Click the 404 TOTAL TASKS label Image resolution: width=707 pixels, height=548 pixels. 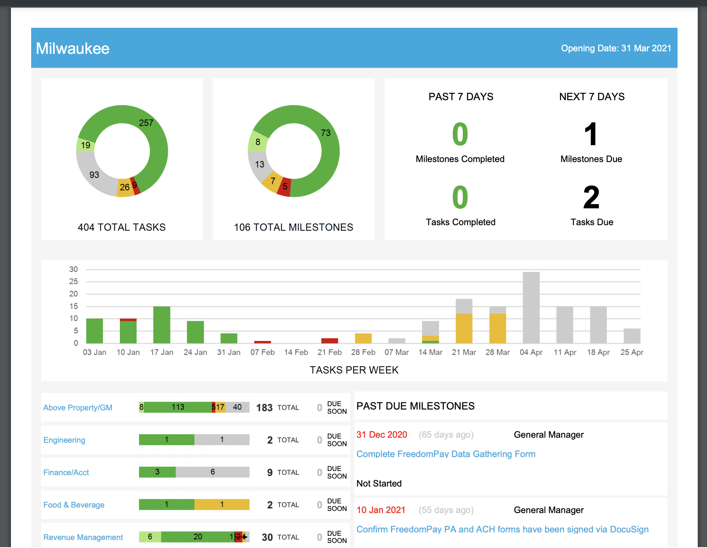(x=122, y=227)
